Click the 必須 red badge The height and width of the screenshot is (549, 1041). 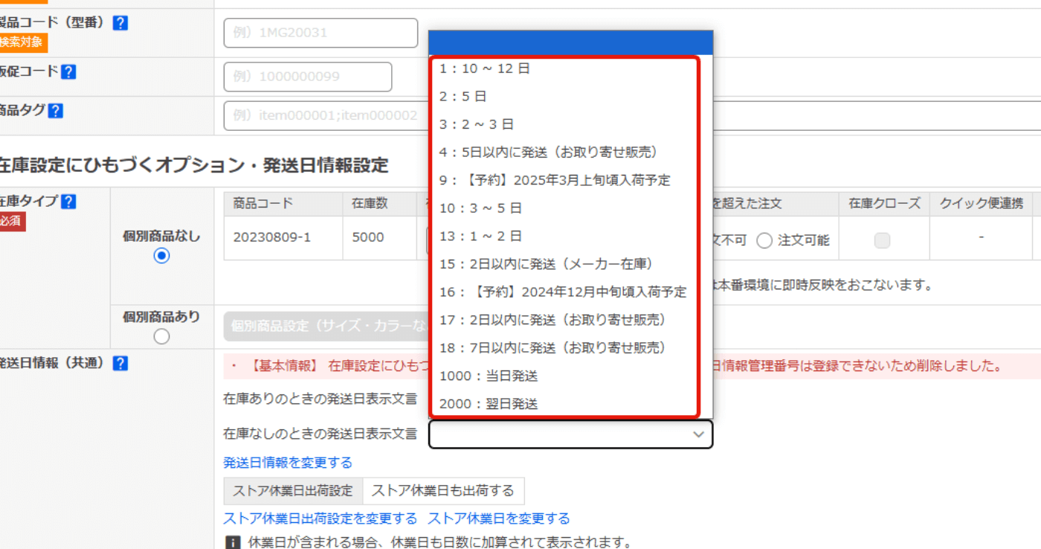[x=12, y=221]
